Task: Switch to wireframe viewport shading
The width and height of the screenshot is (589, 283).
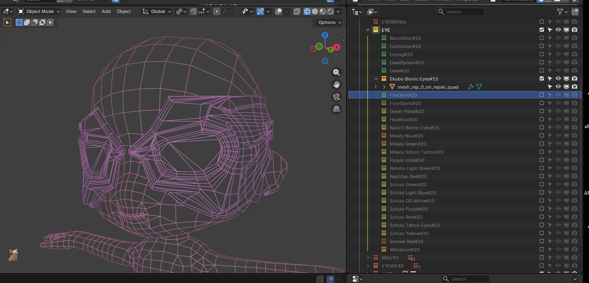Action: pyautogui.click(x=307, y=11)
